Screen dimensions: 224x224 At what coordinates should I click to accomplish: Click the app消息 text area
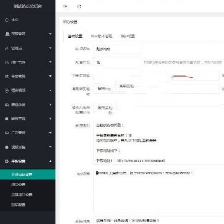[159, 190]
